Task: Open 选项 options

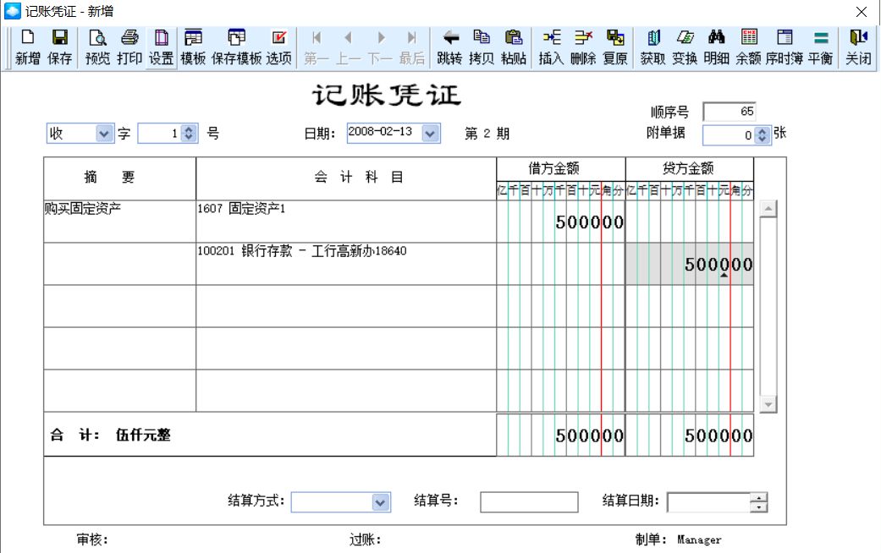Action: click(278, 47)
